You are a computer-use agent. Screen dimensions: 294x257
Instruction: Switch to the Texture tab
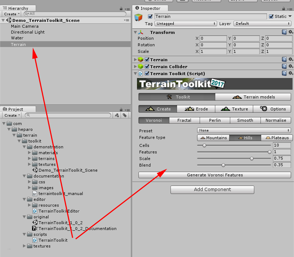pos(234,109)
